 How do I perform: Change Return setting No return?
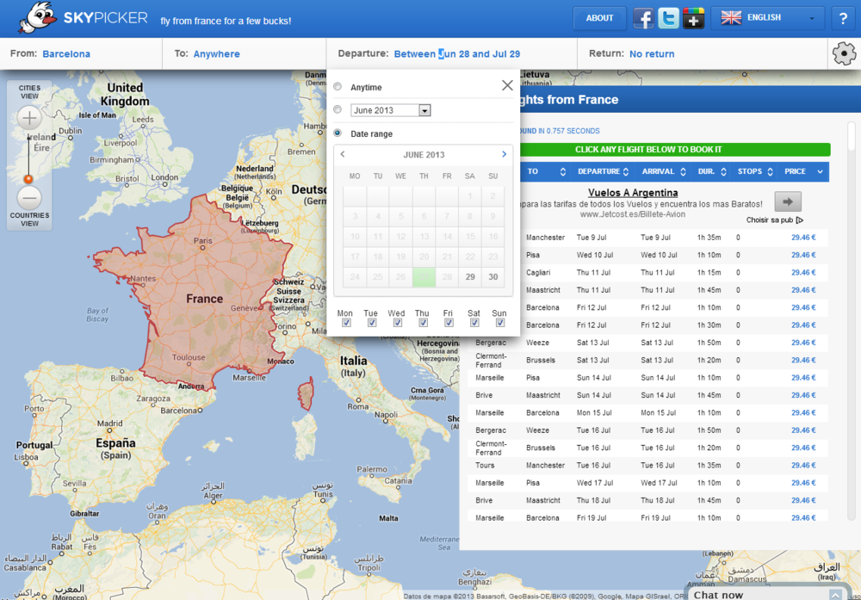[x=652, y=53]
